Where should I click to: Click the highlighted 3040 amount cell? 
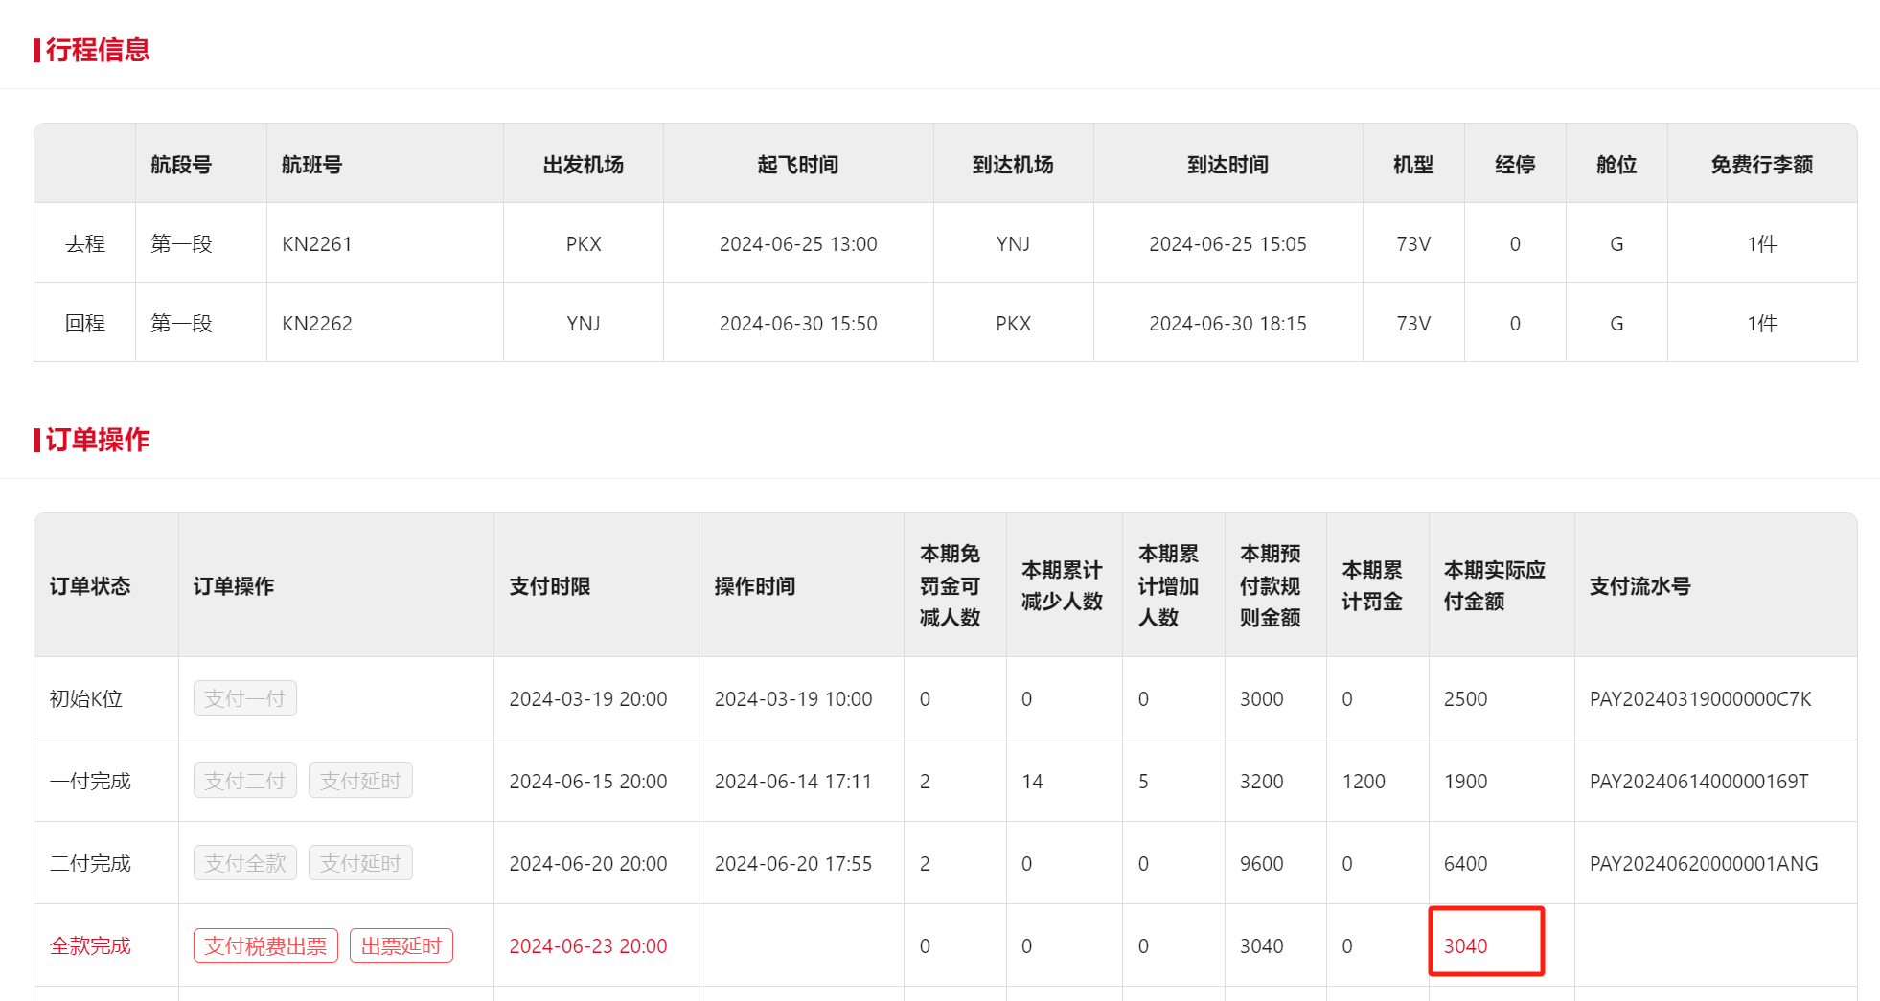tap(1466, 945)
